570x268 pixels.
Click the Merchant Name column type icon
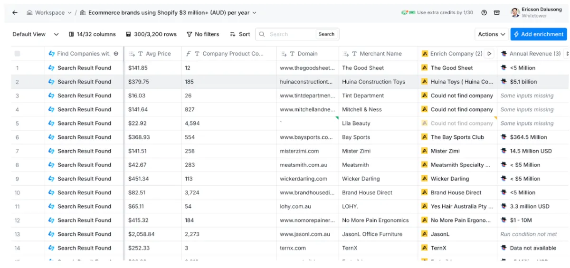(x=354, y=54)
